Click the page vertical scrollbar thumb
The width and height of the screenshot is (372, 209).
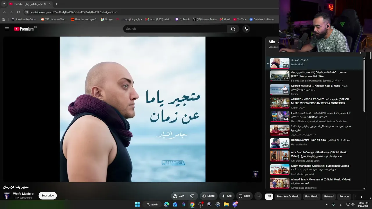point(371,55)
